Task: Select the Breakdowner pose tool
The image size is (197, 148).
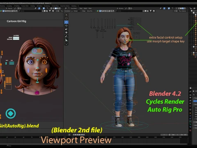Action: click(x=66, y=44)
